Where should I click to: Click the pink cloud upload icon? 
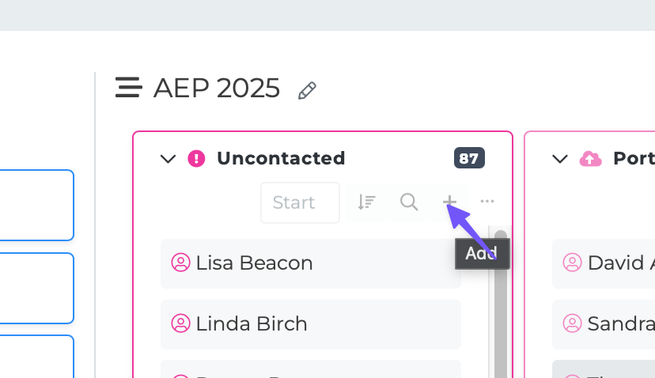(x=590, y=159)
